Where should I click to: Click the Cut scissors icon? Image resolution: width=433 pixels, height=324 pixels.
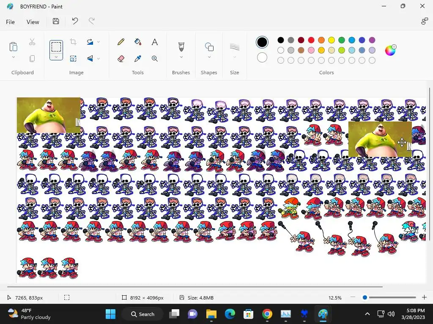pyautogui.click(x=32, y=42)
